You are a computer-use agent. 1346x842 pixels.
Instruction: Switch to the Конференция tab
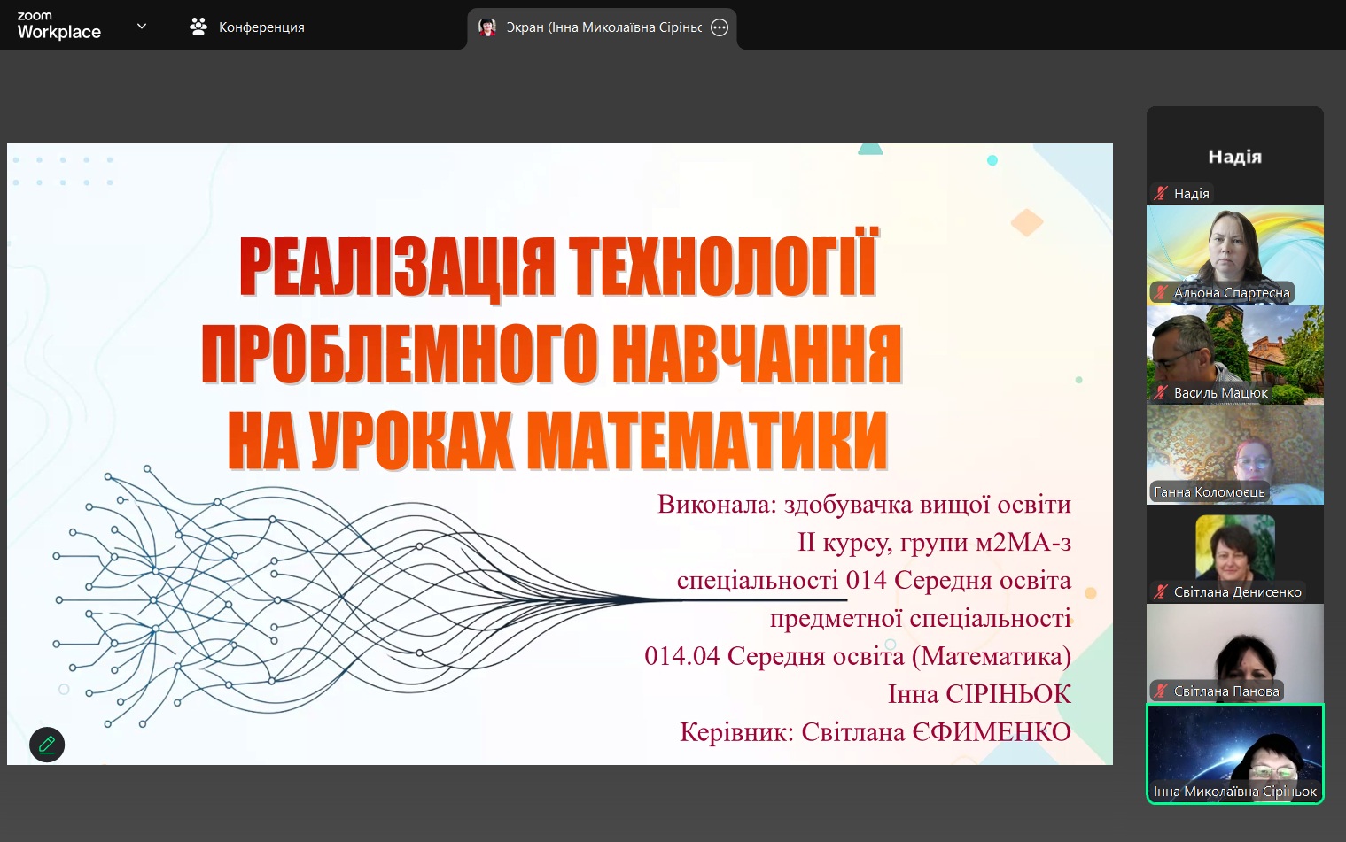(x=261, y=27)
